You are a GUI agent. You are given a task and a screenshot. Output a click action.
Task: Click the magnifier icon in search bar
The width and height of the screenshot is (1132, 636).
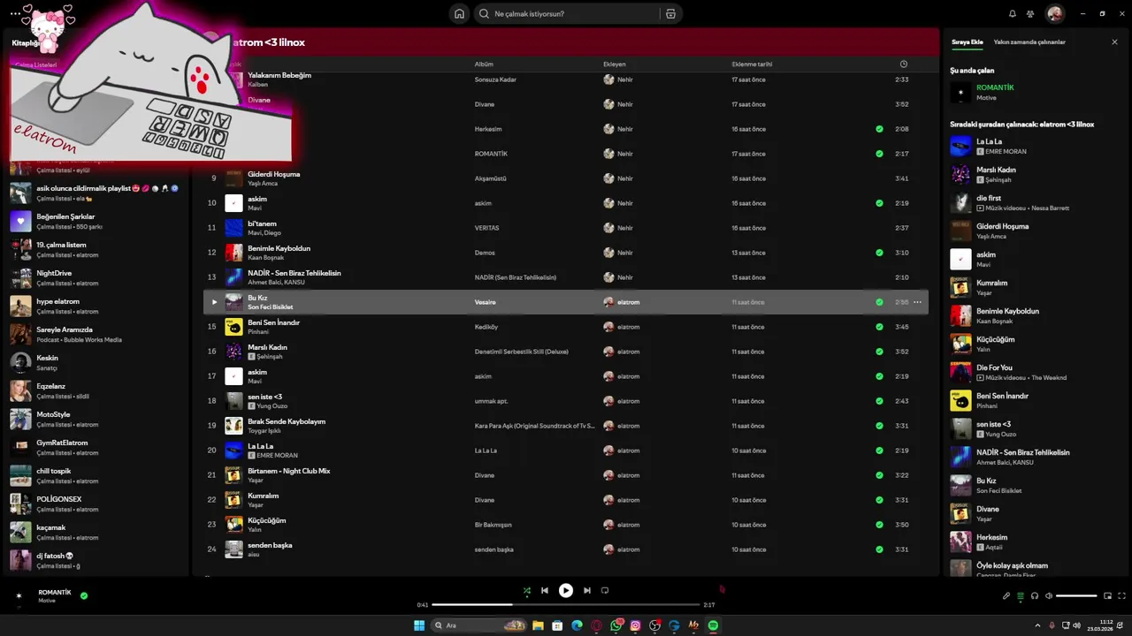pos(484,14)
